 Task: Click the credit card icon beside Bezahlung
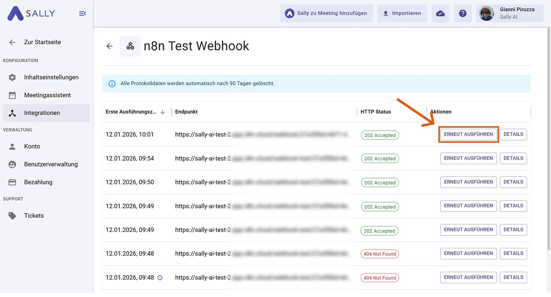(x=12, y=182)
